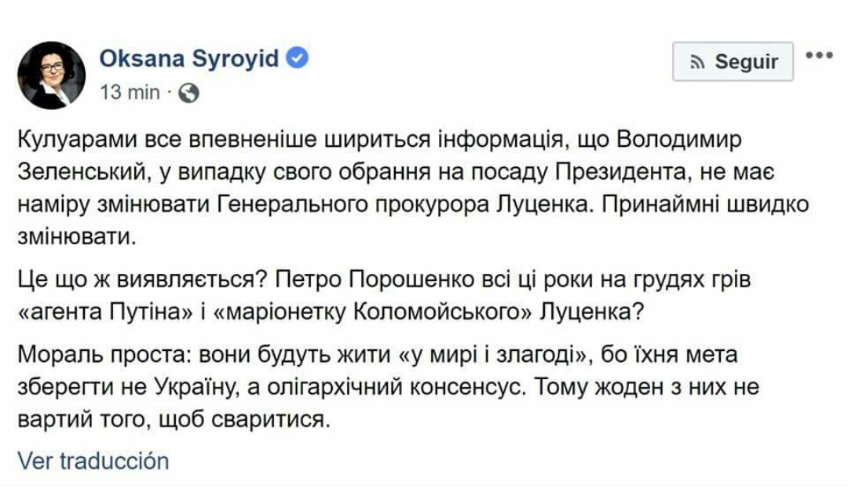Open Oksana Syroyid's profile picture
This screenshot has width=848, height=493.
pyautogui.click(x=51, y=75)
